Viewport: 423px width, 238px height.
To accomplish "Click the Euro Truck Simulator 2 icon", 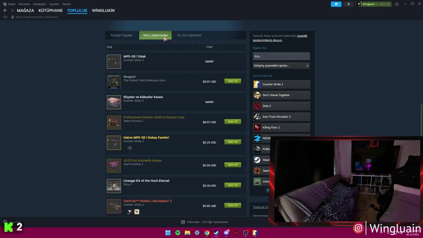I will pos(257,117).
